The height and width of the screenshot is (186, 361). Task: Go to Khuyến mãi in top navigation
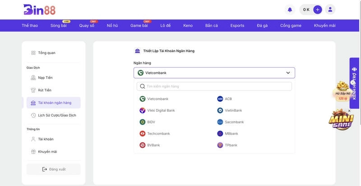coord(324,26)
